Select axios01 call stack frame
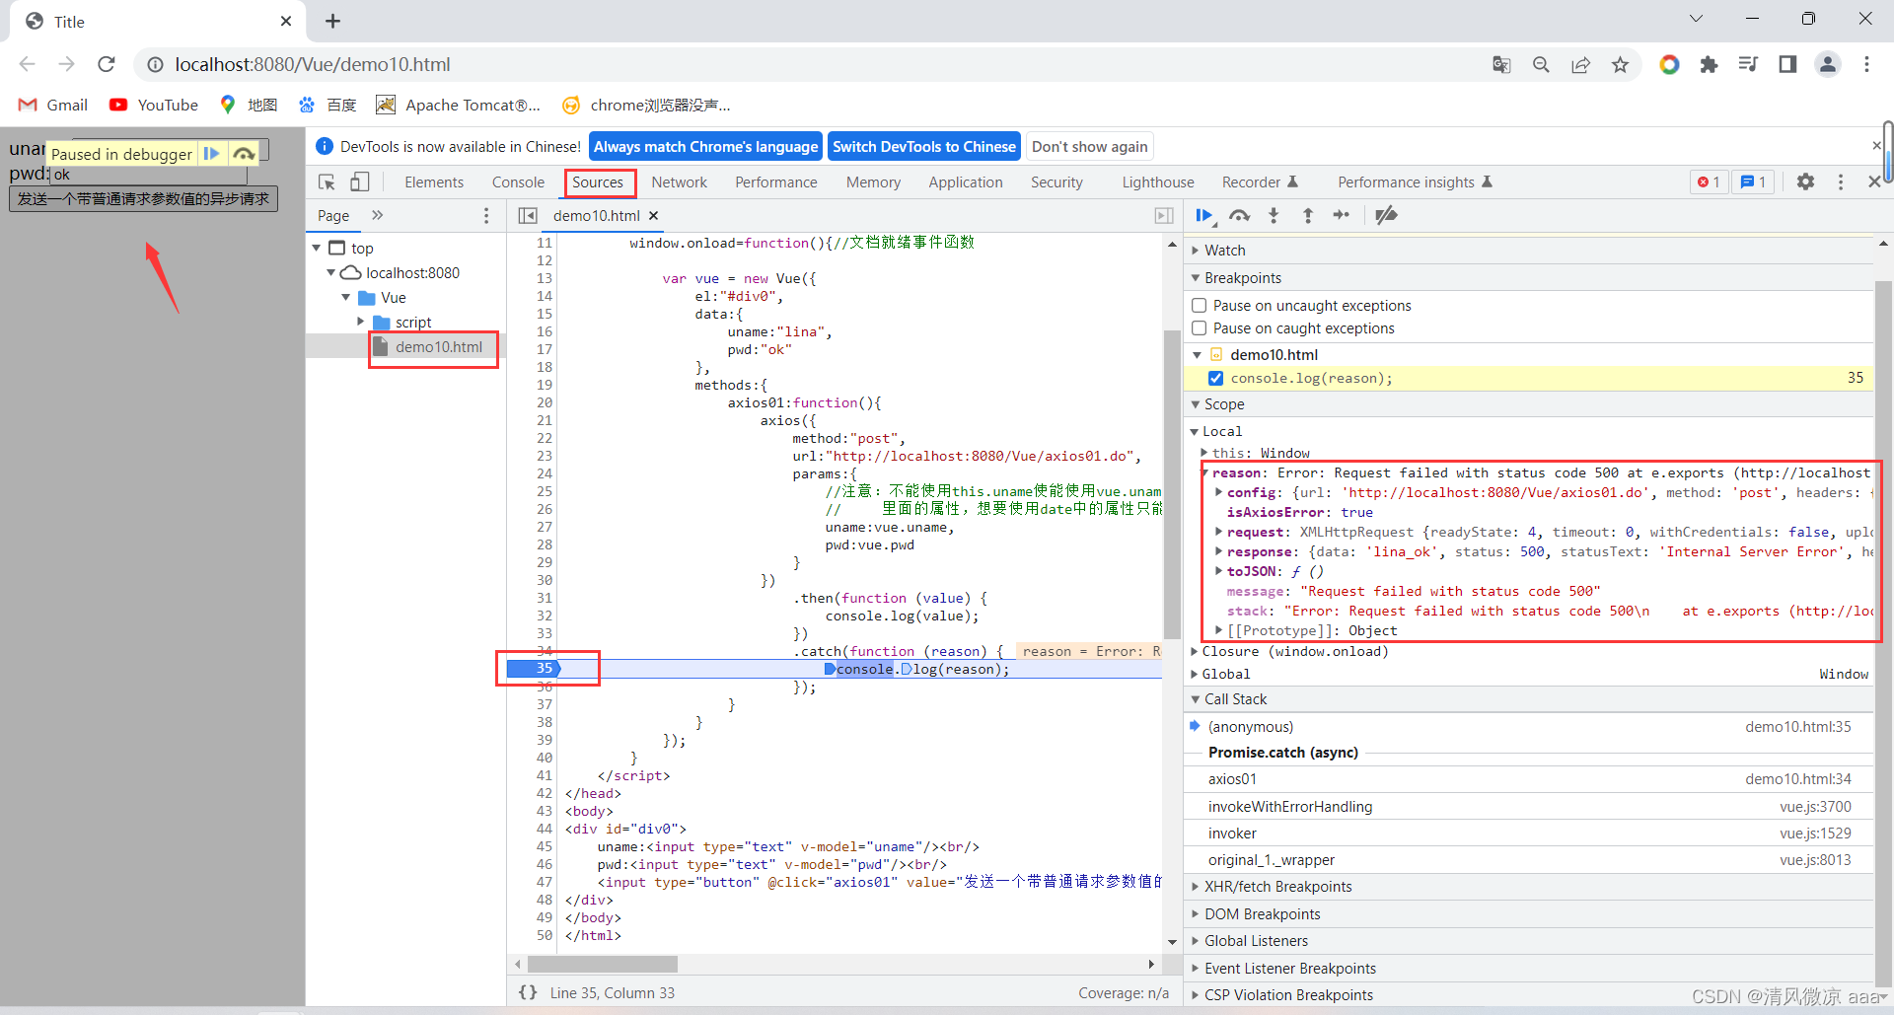This screenshot has height=1015, width=1894. point(1529,779)
